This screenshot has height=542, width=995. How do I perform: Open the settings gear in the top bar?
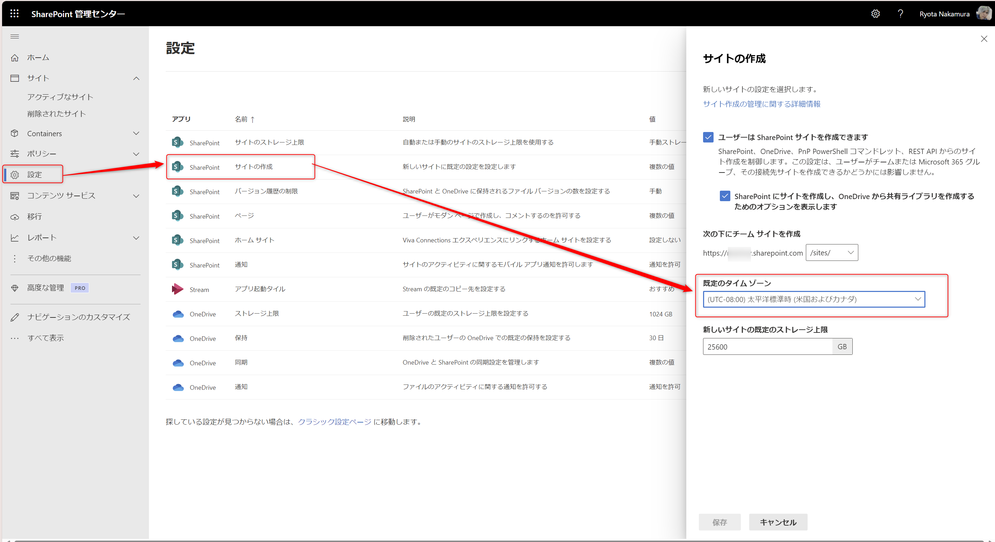coord(876,14)
